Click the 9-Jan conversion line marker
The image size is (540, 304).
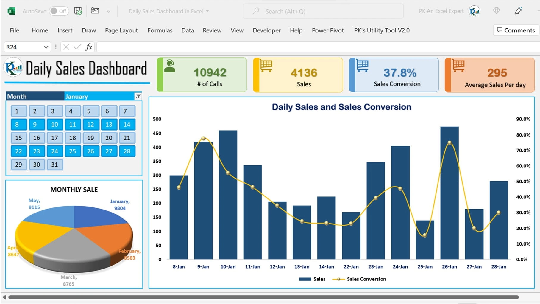203,138
